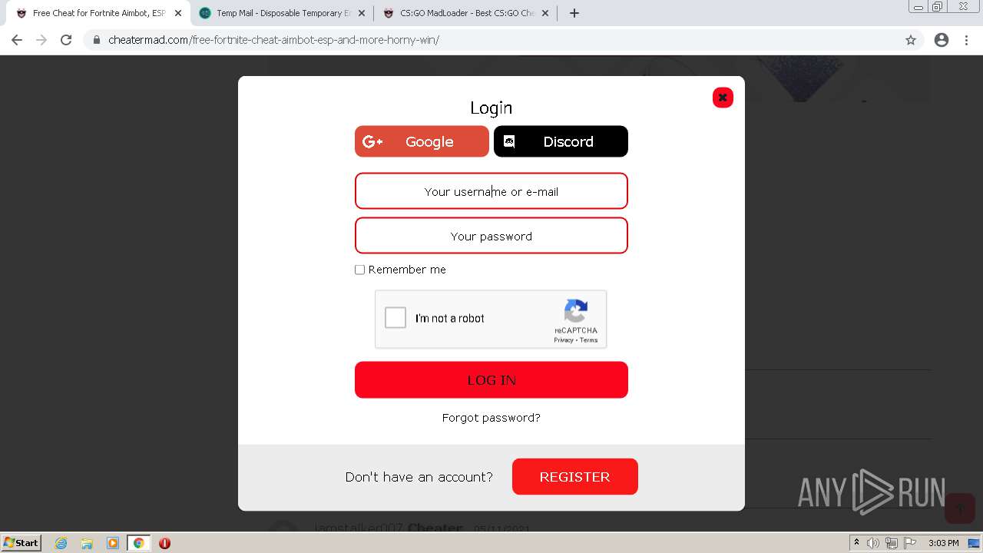Go forward in browser history
This screenshot has width=983, height=553.
coord(41,40)
